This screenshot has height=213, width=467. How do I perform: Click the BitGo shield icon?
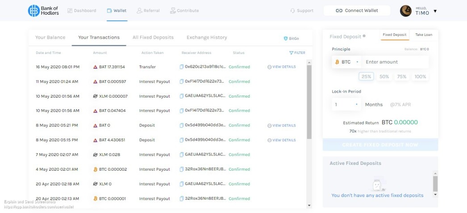coord(286,39)
